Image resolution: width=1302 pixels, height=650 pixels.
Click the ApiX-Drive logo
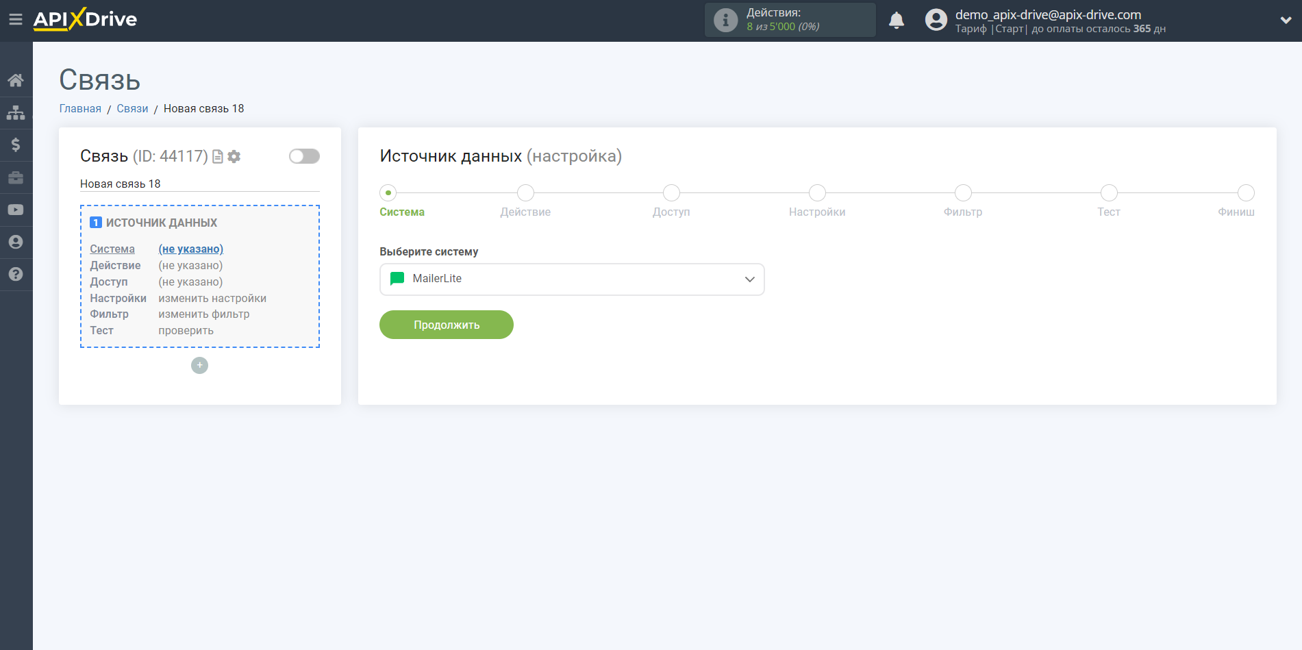(x=85, y=19)
